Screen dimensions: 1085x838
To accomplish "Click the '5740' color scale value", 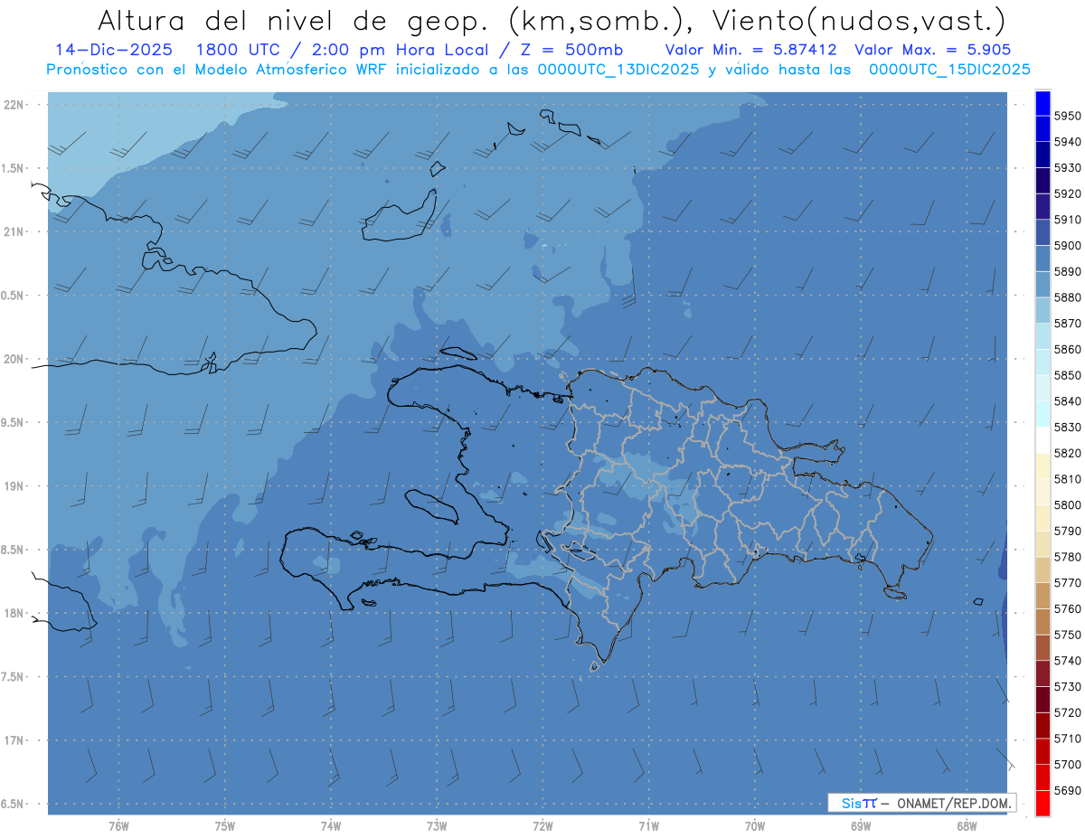I will 1067,661.
